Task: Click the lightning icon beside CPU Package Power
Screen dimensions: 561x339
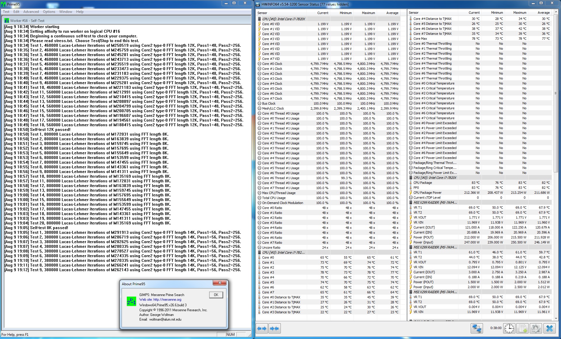Action: 411,193
